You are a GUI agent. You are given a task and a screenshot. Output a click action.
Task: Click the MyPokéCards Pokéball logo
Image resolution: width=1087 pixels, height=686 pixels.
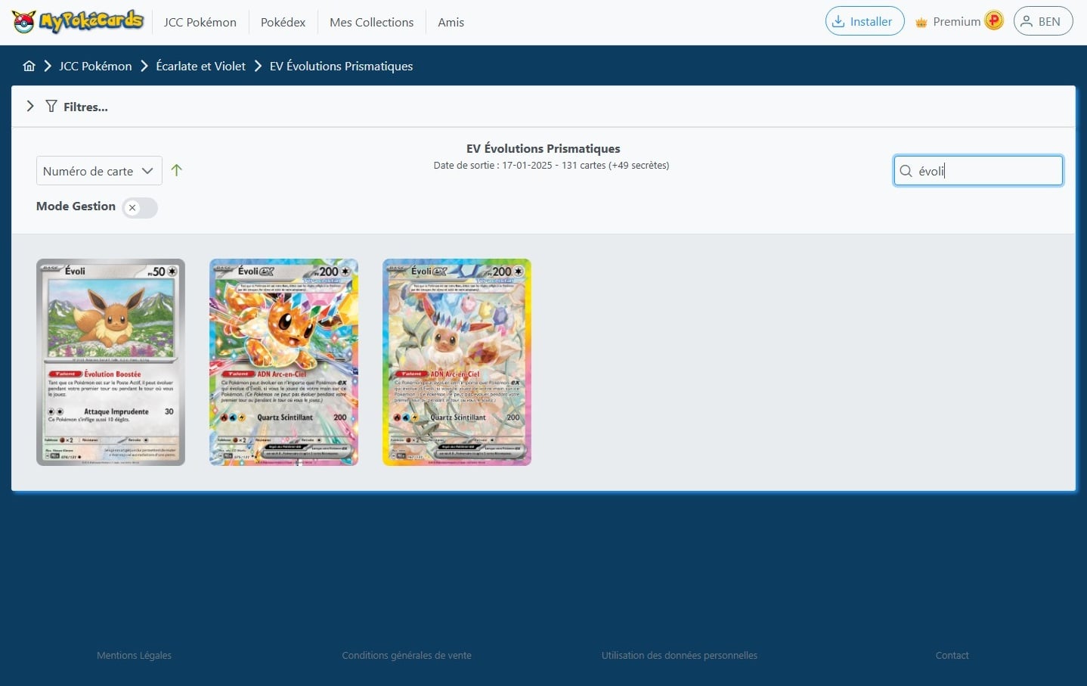pyautogui.click(x=23, y=21)
